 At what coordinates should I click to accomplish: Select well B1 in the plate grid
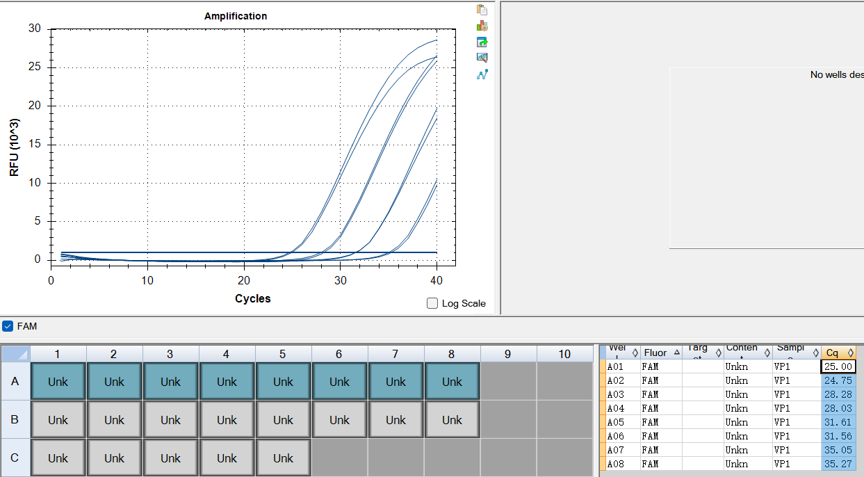58,420
